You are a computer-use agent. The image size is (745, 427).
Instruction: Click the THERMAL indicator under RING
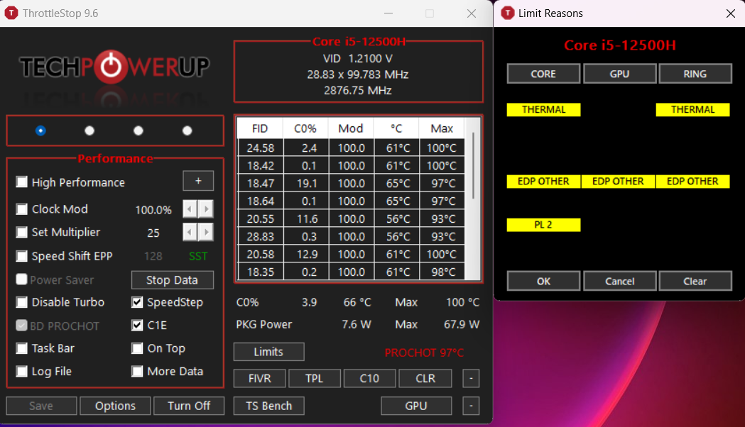click(692, 110)
